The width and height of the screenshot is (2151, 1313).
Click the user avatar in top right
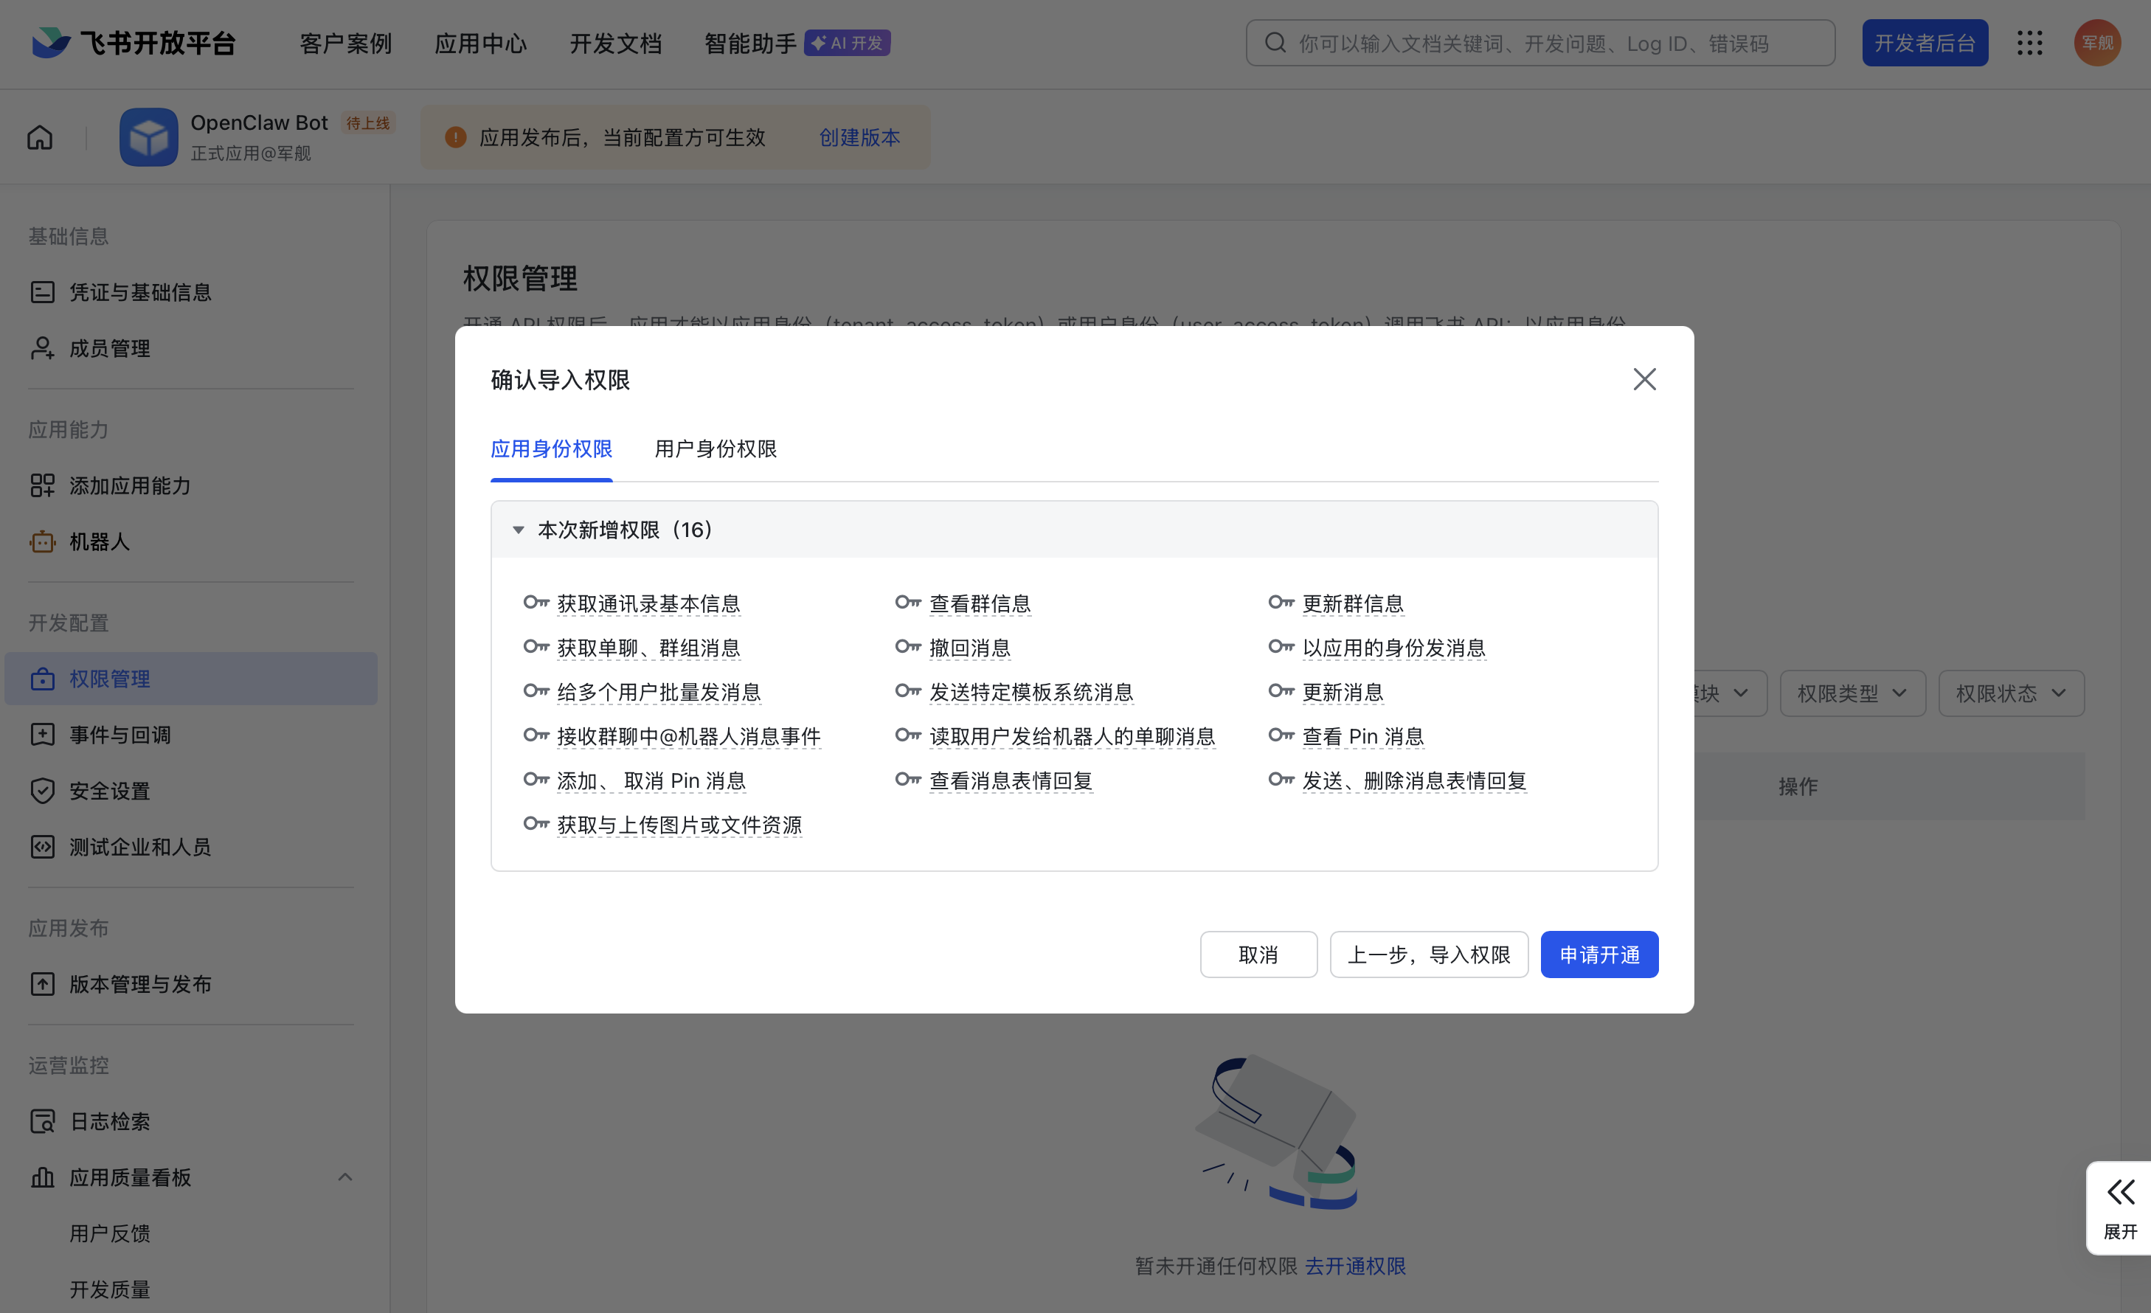click(x=2097, y=43)
